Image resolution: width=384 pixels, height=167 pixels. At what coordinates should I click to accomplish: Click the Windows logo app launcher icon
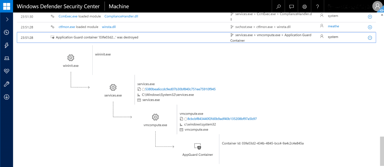7,6
